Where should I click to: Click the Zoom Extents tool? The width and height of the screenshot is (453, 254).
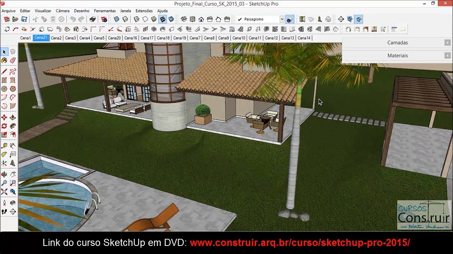4,192
